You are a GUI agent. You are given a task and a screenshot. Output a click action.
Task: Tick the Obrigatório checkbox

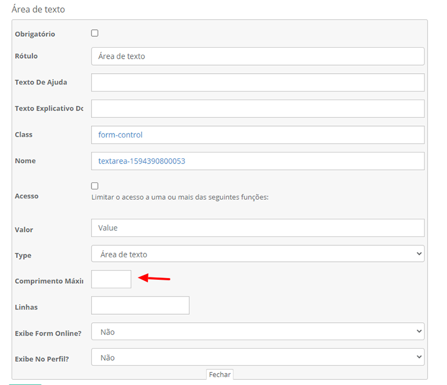[95, 33]
